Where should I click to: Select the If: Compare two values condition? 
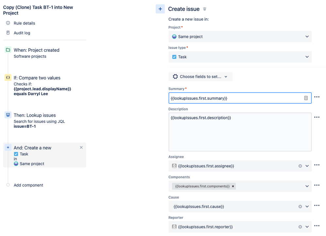[x=37, y=78]
